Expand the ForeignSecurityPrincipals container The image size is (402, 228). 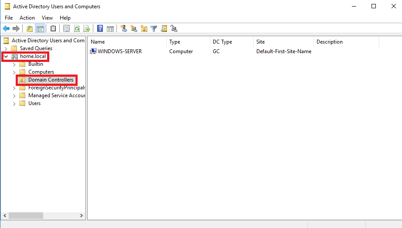14,88
